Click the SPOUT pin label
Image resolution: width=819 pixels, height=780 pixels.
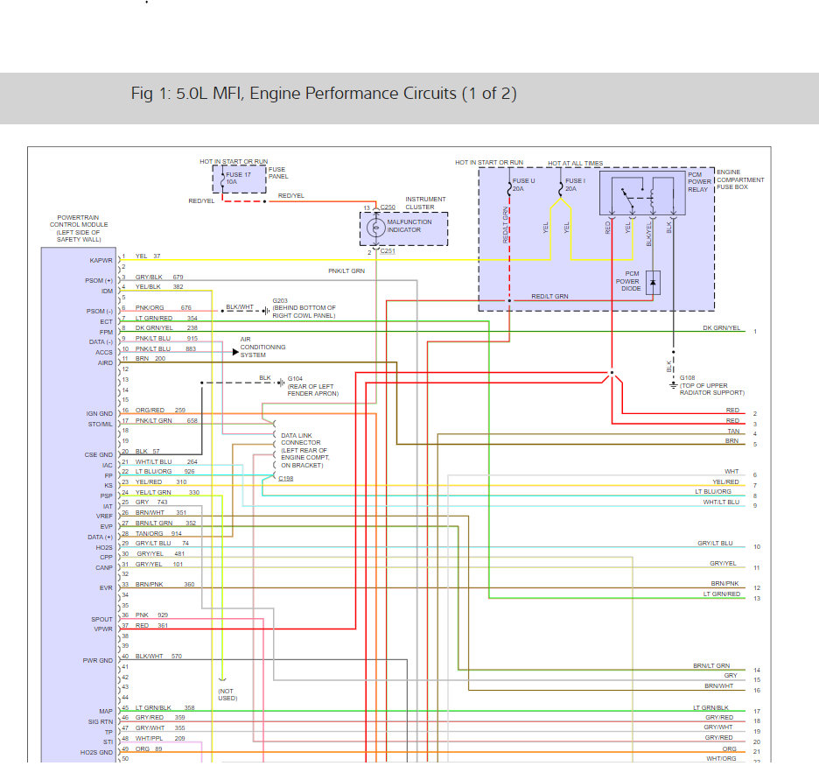coord(101,619)
